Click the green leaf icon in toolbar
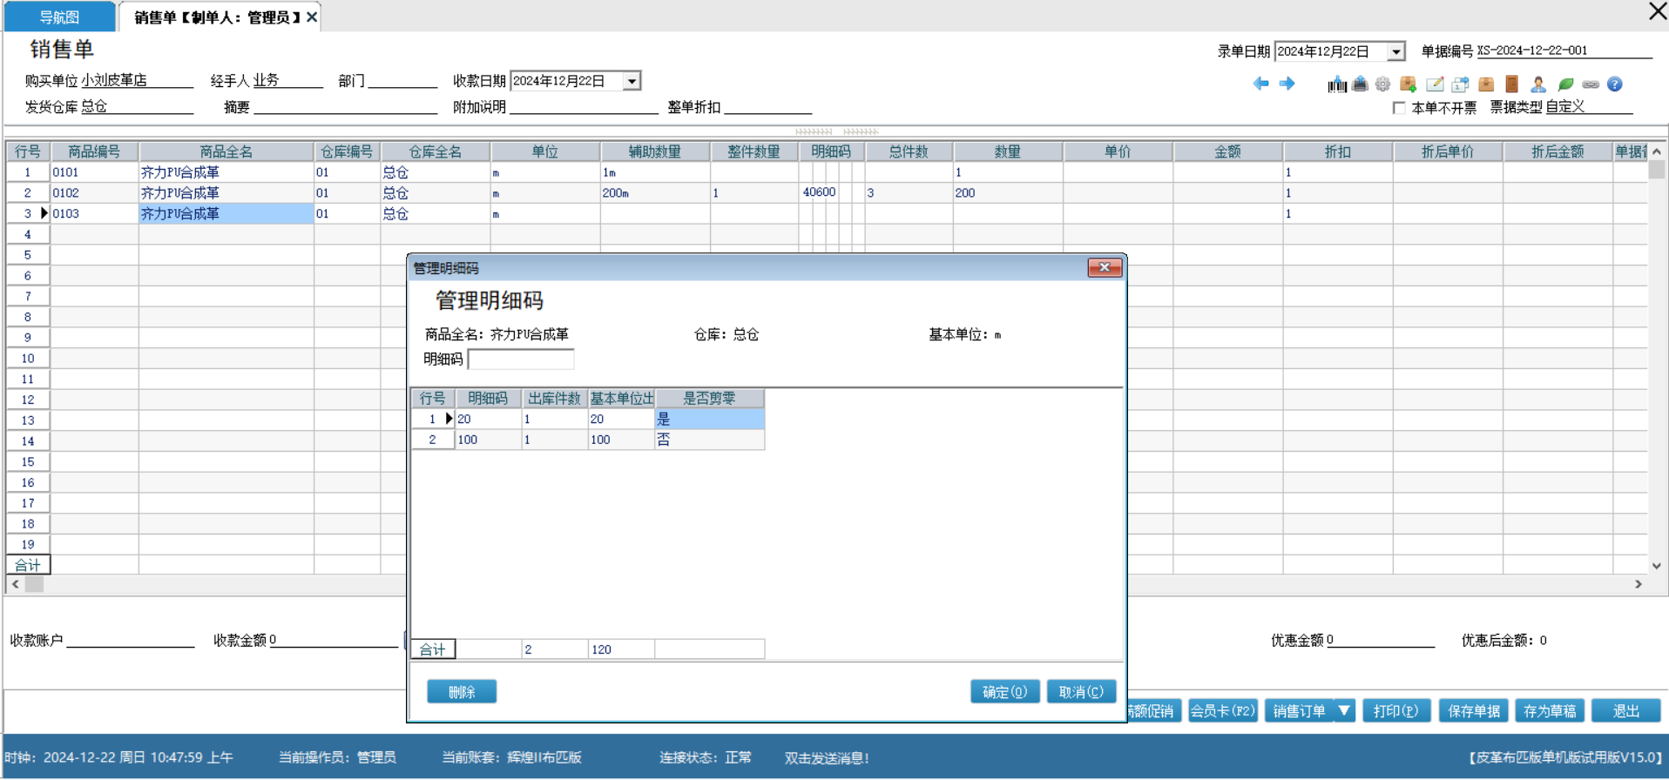Image resolution: width=1669 pixels, height=780 pixels. (x=1565, y=84)
